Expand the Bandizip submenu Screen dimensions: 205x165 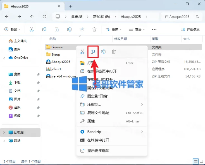[142, 132]
